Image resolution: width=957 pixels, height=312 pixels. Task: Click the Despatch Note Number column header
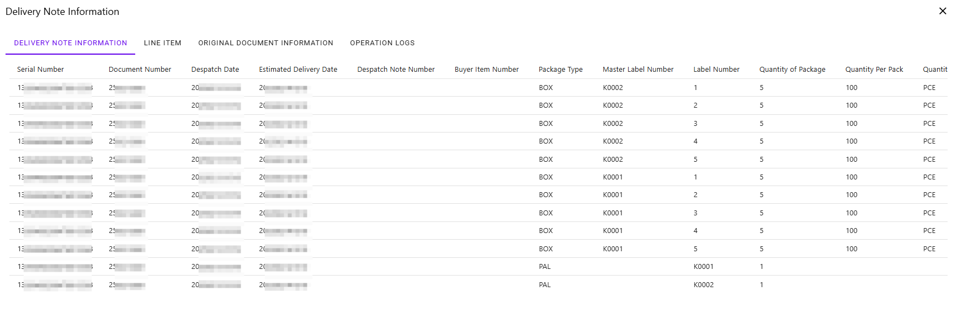396,70
